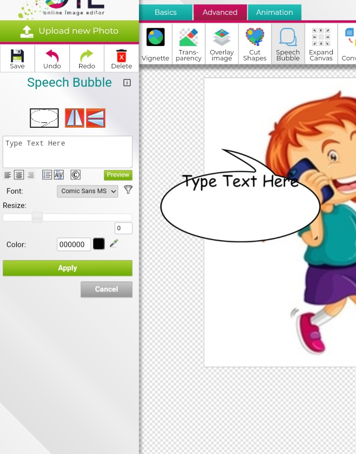Viewport: 356px width, 454px height.
Task: Open the Transparency tool
Action: click(x=188, y=44)
